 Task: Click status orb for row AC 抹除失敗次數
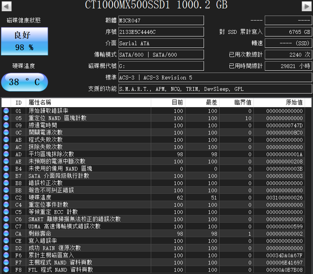(6, 147)
